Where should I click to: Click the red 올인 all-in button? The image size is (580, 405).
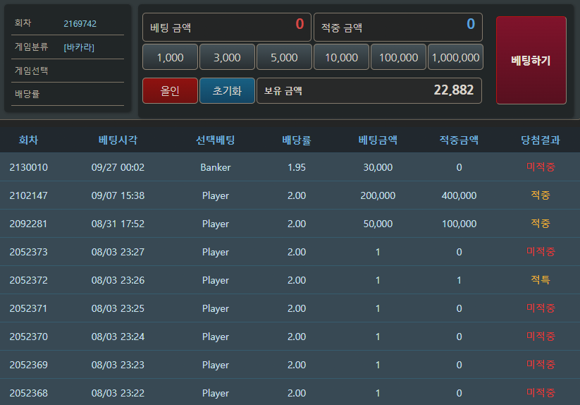point(170,91)
